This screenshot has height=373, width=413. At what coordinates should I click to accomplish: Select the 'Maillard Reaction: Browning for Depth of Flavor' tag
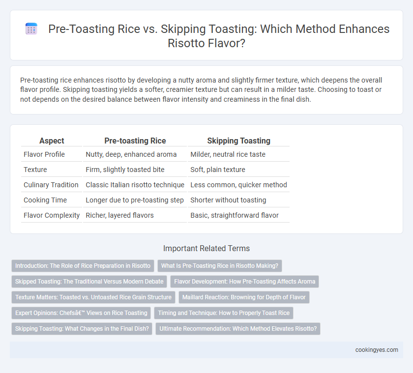(x=244, y=297)
